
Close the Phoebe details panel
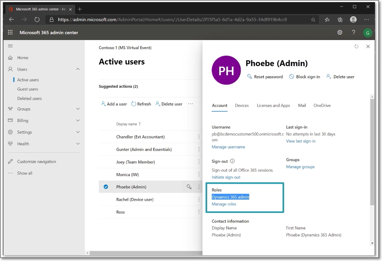[x=368, y=46]
